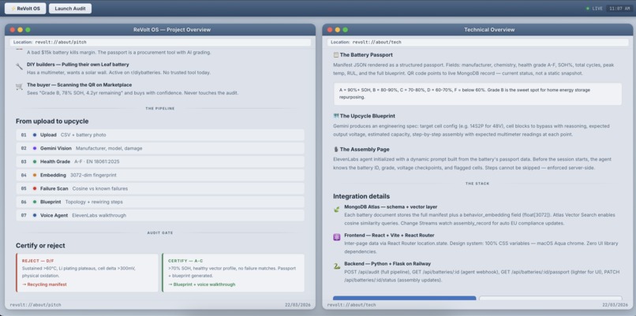Image resolution: width=636 pixels, height=316 pixels.
Task: Click 'Backend — Python + Flask on Railway' title
Action: click(x=387, y=263)
